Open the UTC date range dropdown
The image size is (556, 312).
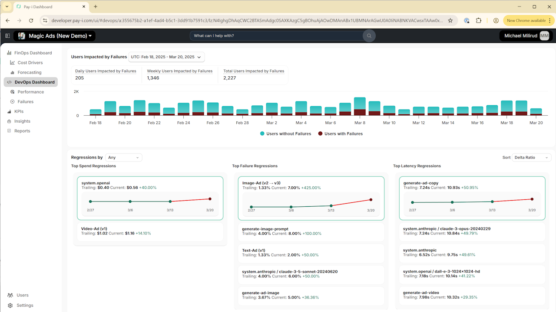click(x=166, y=57)
